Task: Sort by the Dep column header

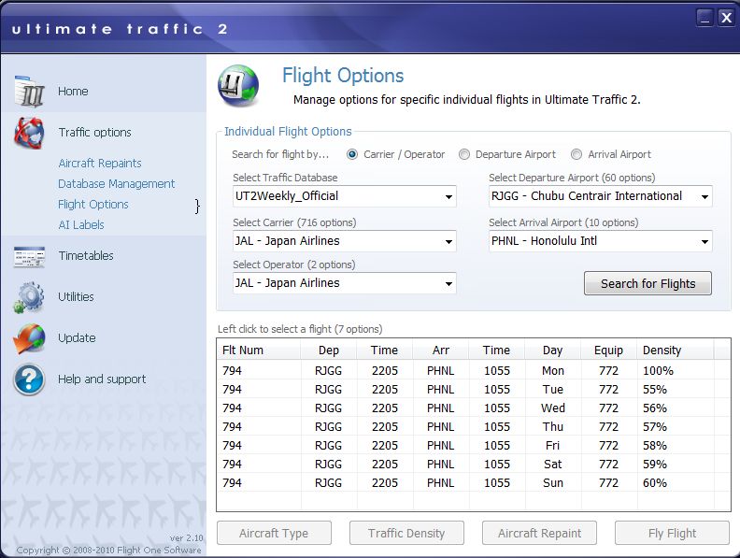Action: pyautogui.click(x=329, y=351)
